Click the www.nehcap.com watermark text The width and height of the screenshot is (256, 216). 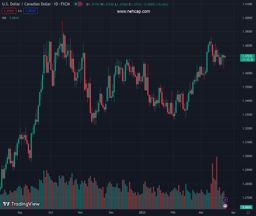(133, 12)
